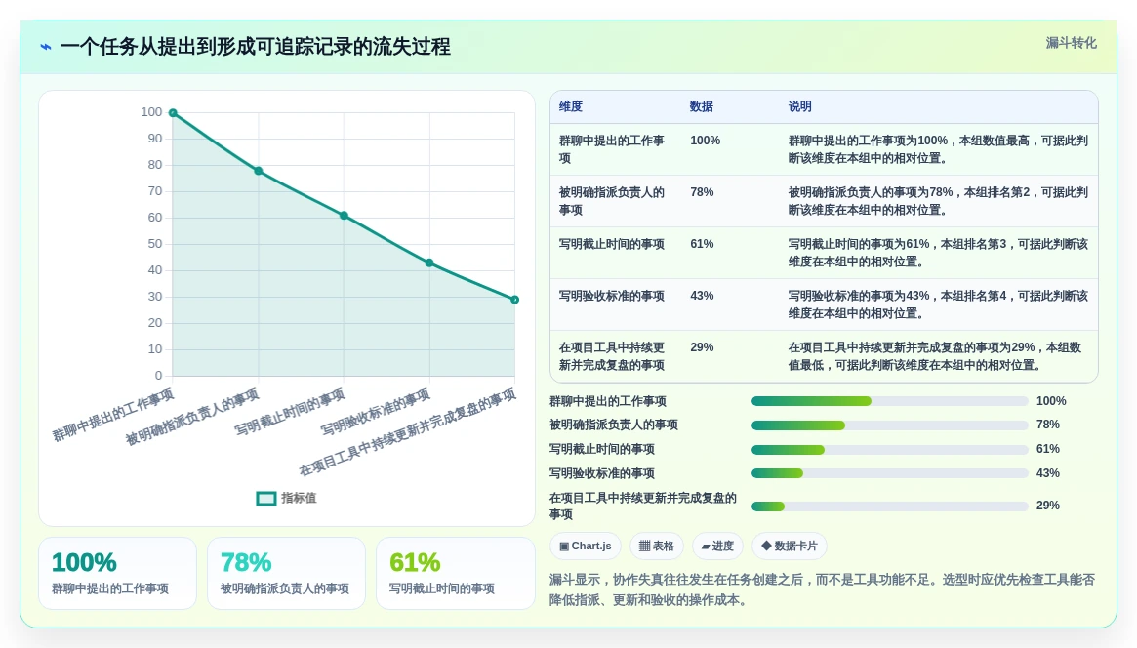
Task: Click the 进度 tag
Action: pos(718,546)
